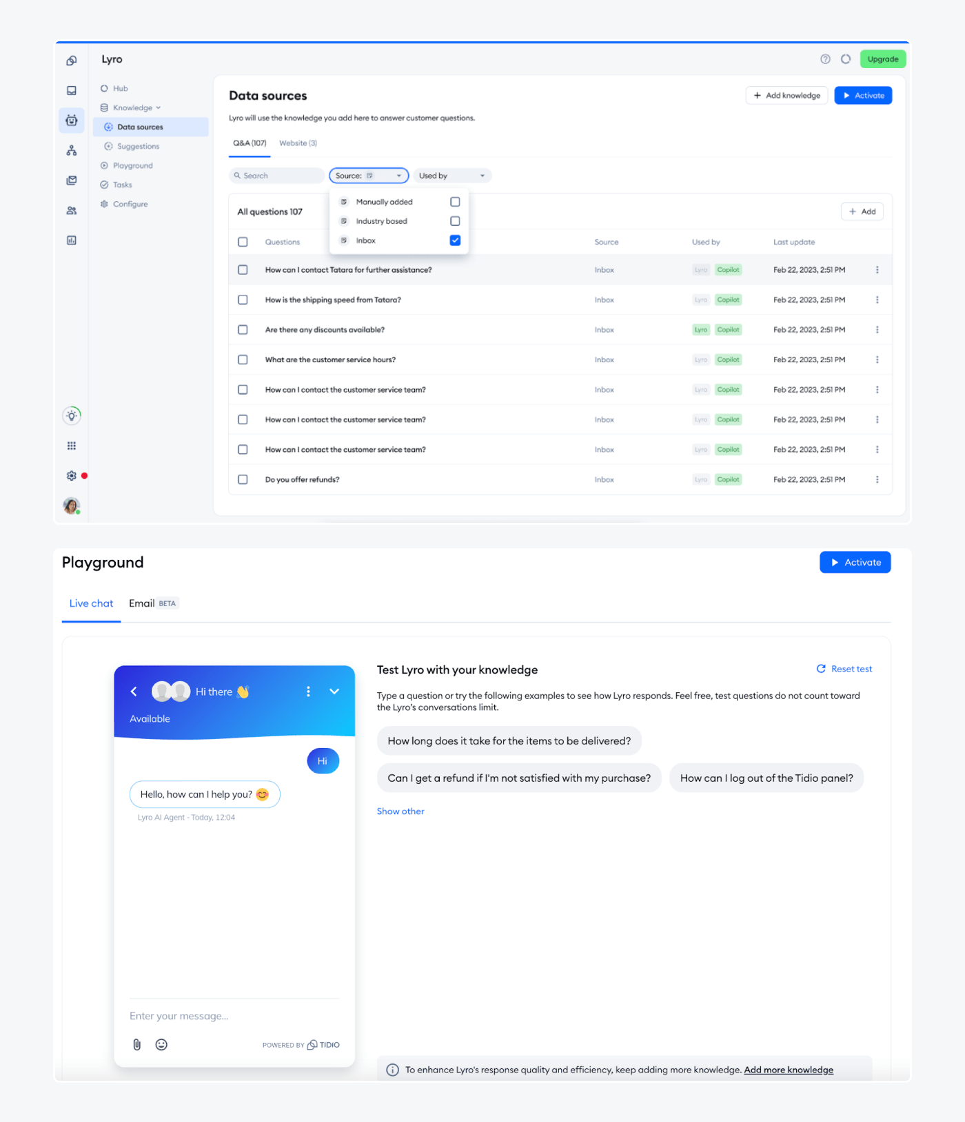Select checkbox for 'How is the shipping speed' row
The width and height of the screenshot is (965, 1122).
coord(243,300)
